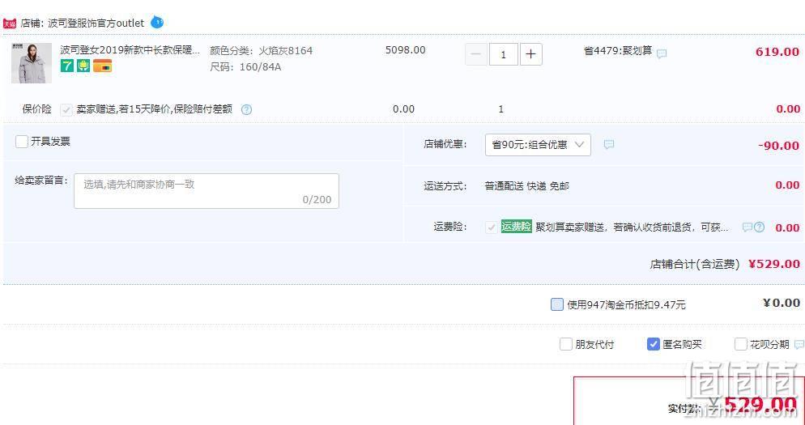Increase quantity with the plus button

[x=530, y=54]
